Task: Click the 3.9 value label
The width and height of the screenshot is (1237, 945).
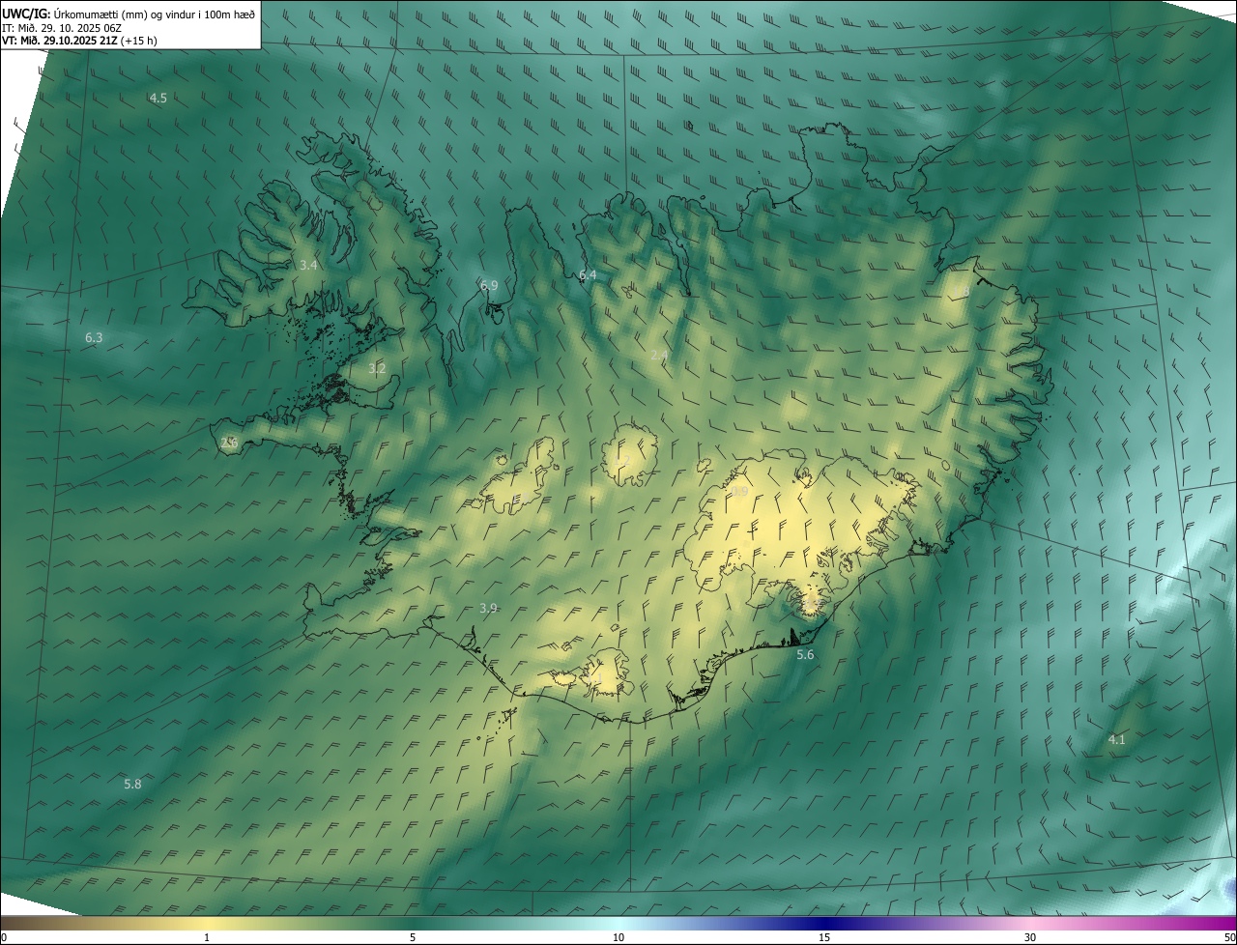Action: pos(488,609)
